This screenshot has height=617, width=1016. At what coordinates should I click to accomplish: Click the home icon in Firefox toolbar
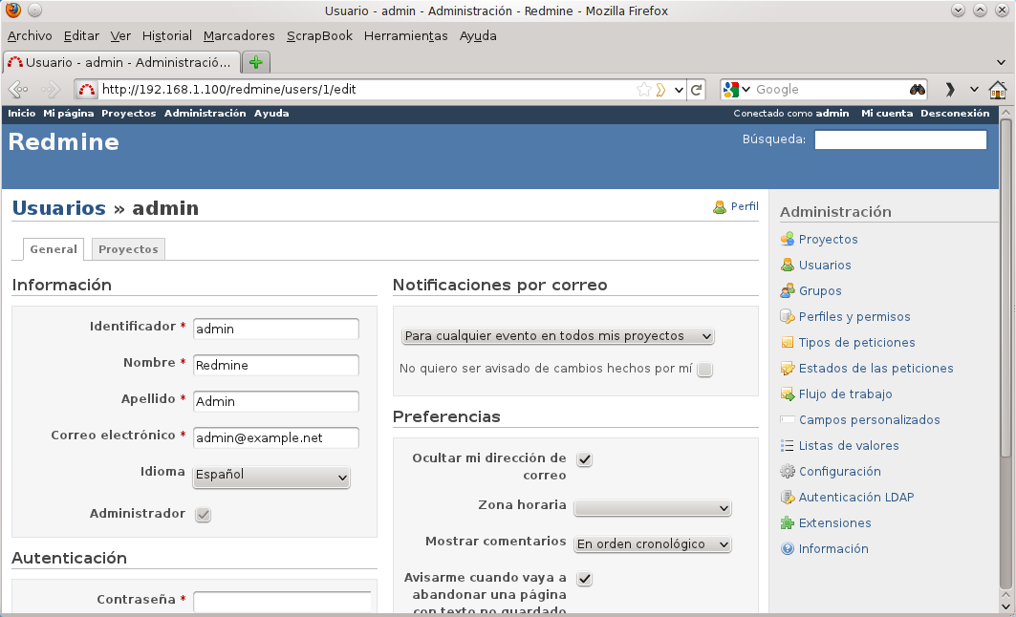pyautogui.click(x=997, y=90)
